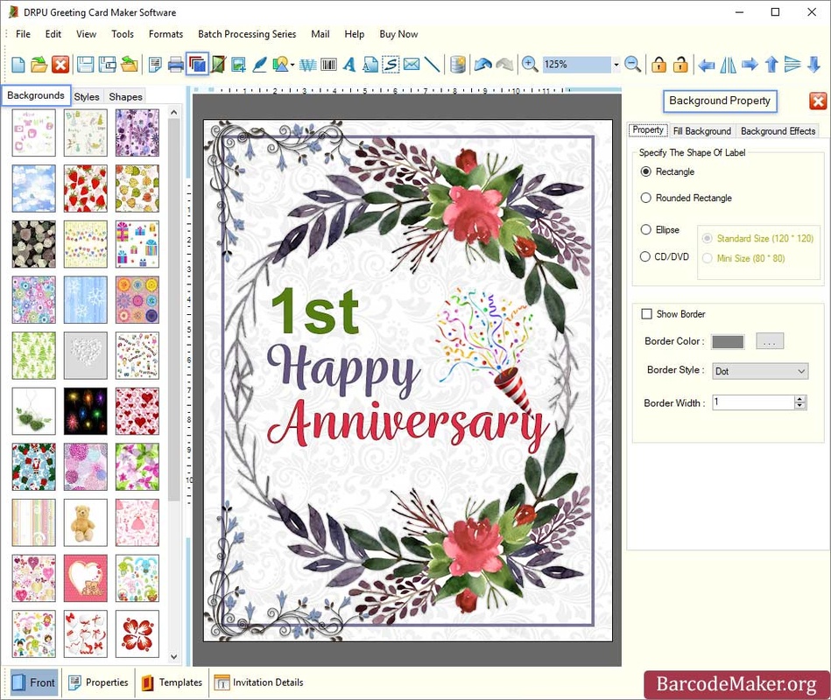Screen dimensions: 831x700
Task: Switch to the Fill Background tab
Action: pyautogui.click(x=702, y=131)
